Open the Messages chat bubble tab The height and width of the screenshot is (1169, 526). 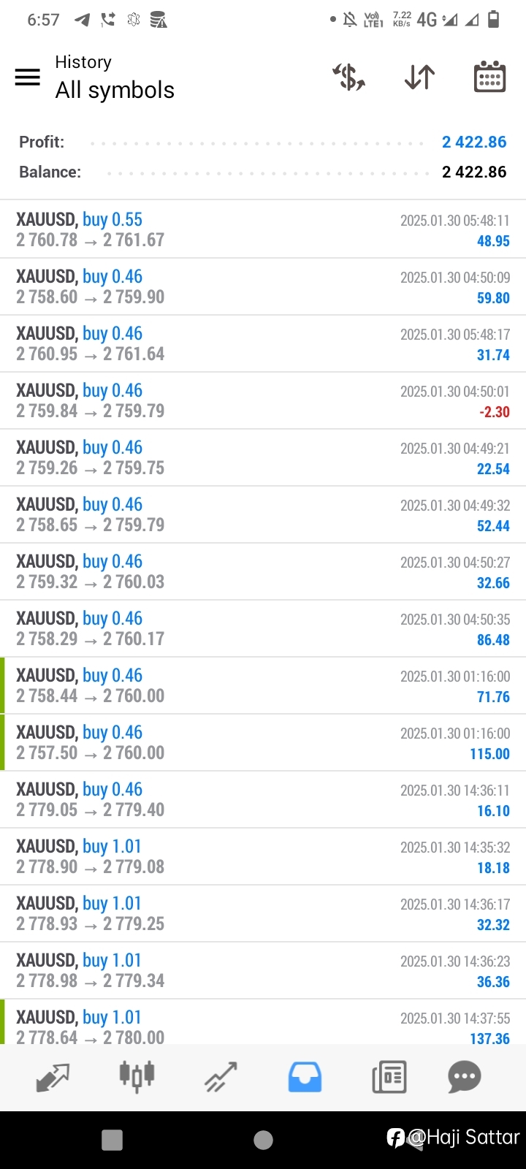click(464, 1077)
